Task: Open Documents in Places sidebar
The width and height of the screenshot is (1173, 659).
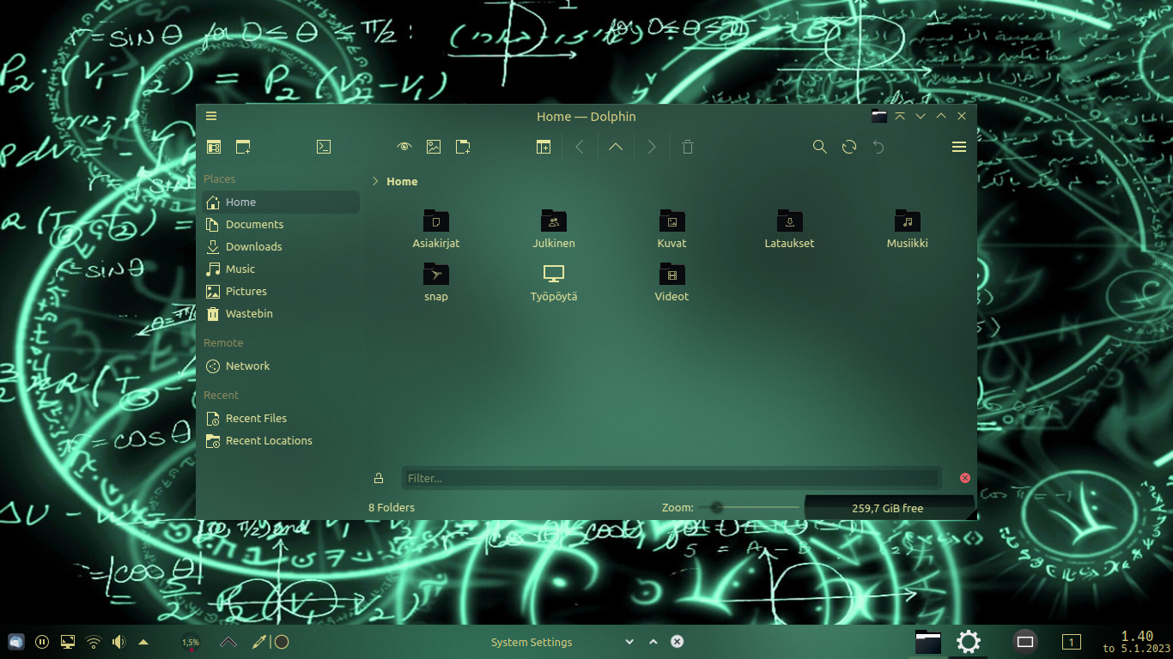Action: 281,224
